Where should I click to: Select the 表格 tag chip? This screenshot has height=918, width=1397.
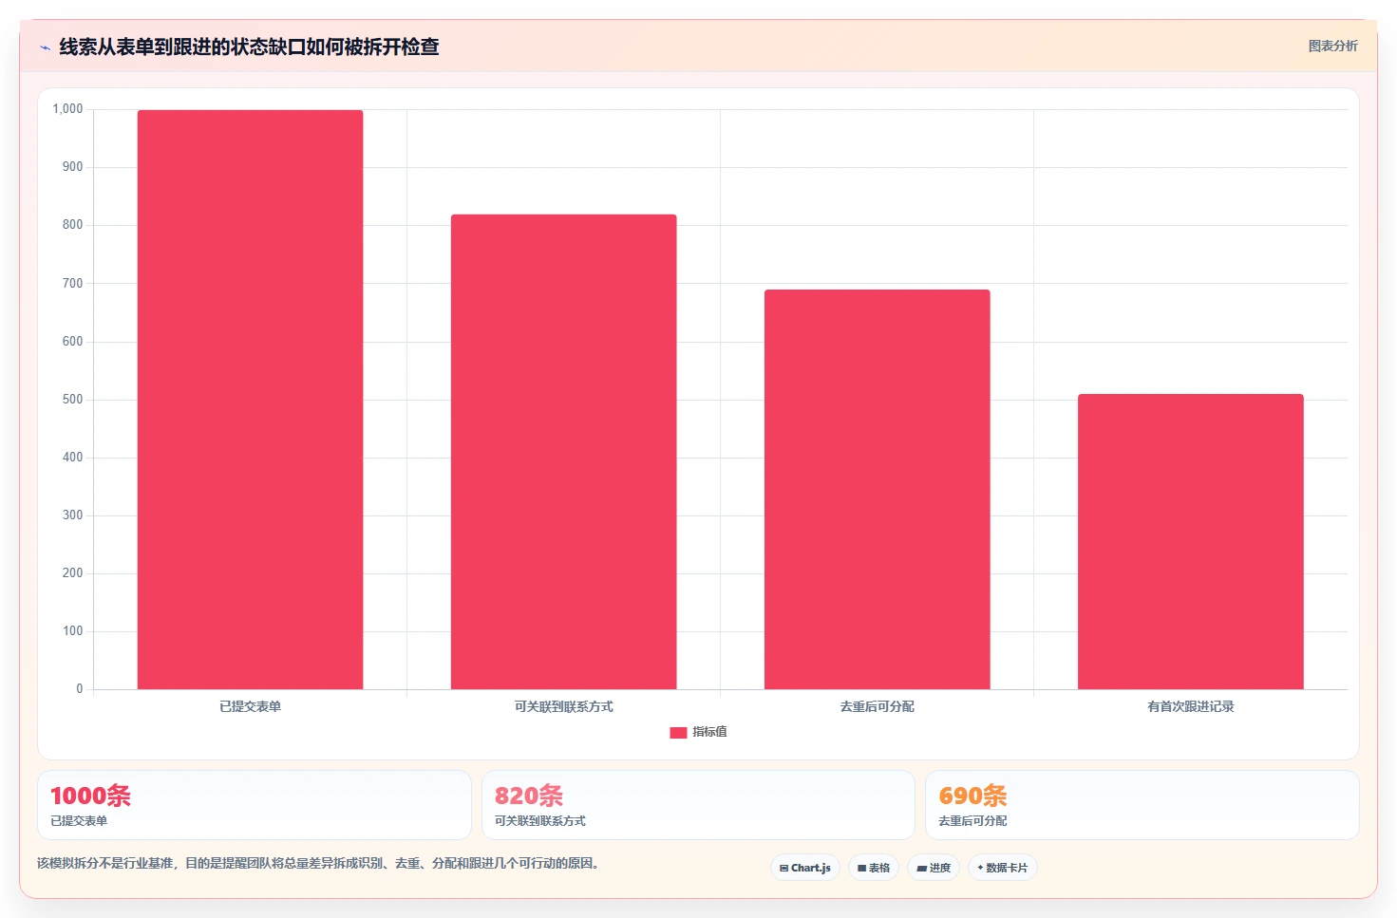(x=874, y=868)
